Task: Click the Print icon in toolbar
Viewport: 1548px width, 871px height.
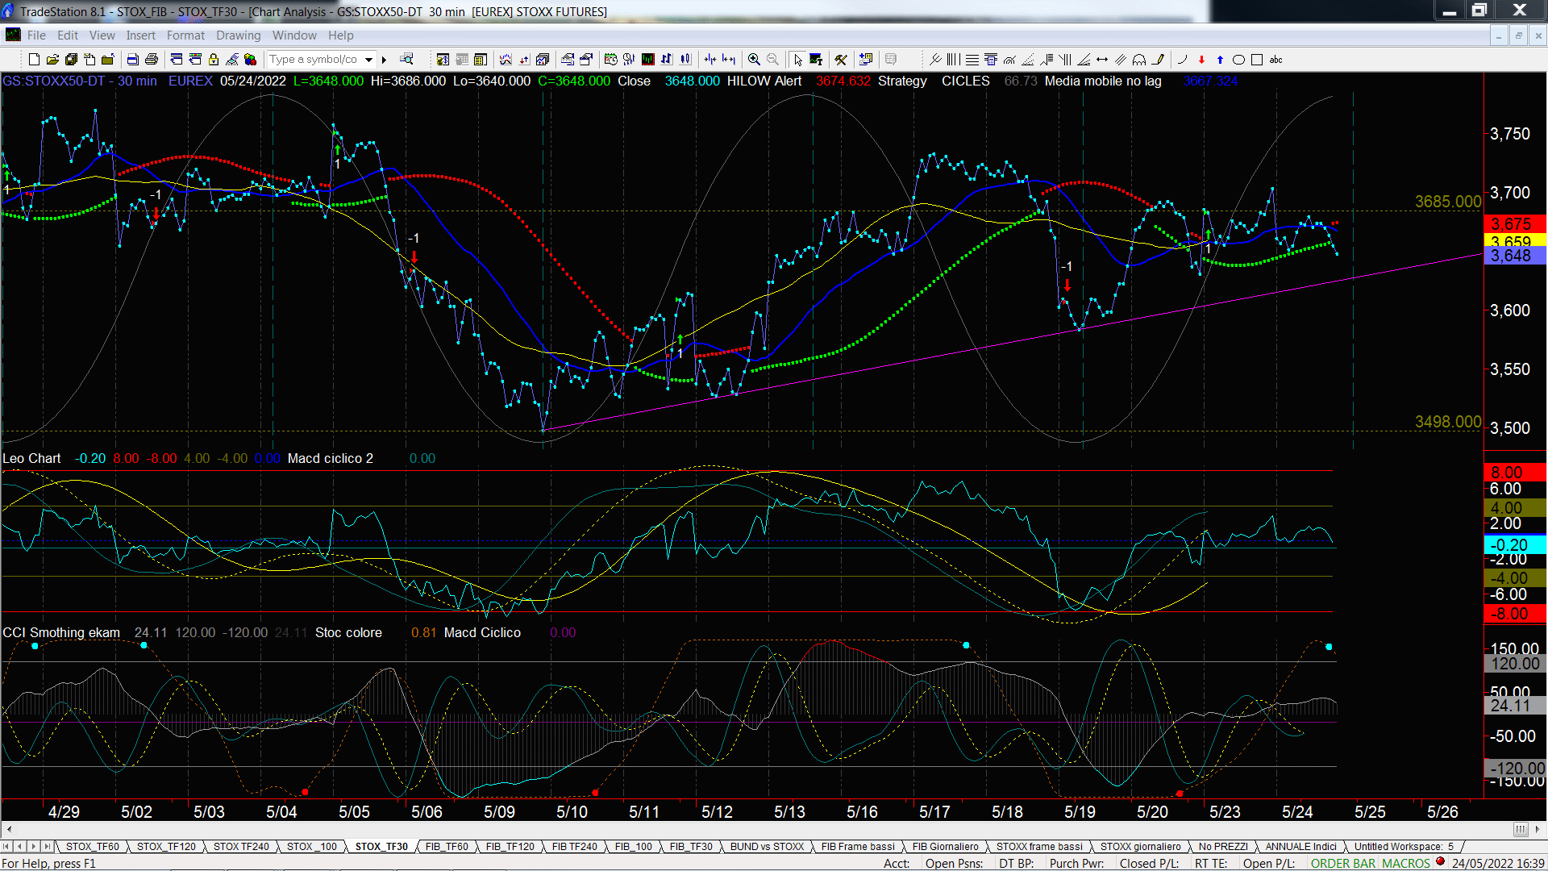Action: pos(151,60)
